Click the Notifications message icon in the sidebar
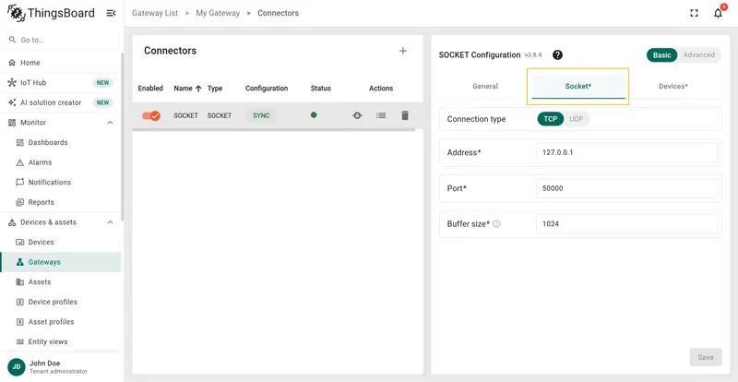 [19, 183]
